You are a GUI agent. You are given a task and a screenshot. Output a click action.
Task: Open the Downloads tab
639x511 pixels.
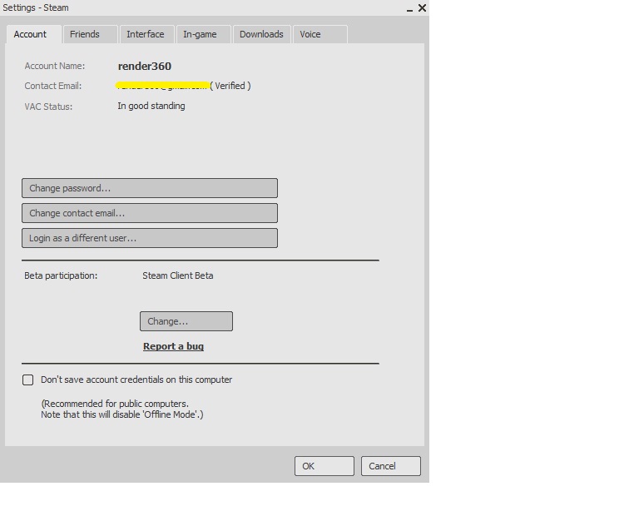tap(261, 34)
